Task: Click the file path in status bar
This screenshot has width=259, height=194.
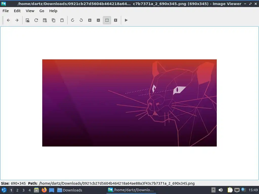Action: [x=117, y=183]
